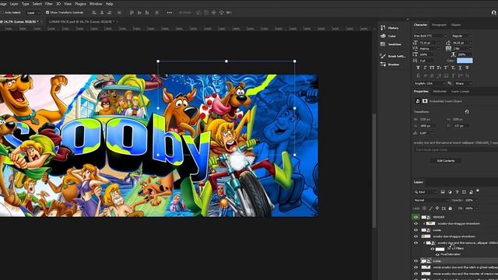The height and width of the screenshot is (280, 498).
Task: Hide the witch's ghost wallpaper layer
Action: point(416,268)
